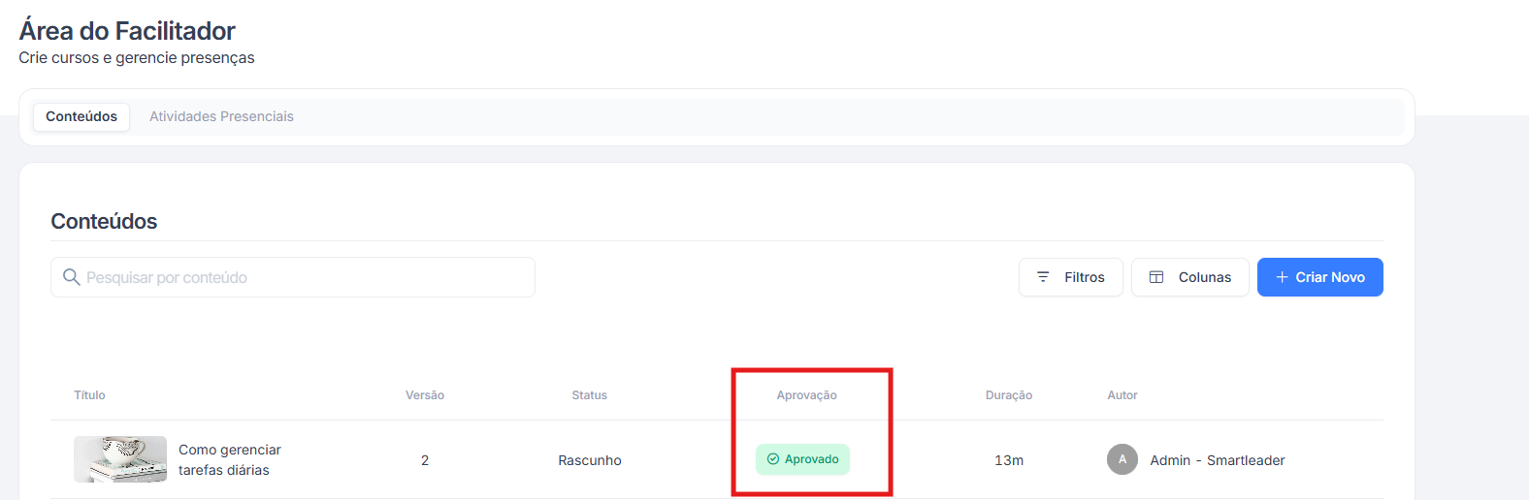Open the Atividades Presenciais tab
This screenshot has width=1529, height=500.
221,116
